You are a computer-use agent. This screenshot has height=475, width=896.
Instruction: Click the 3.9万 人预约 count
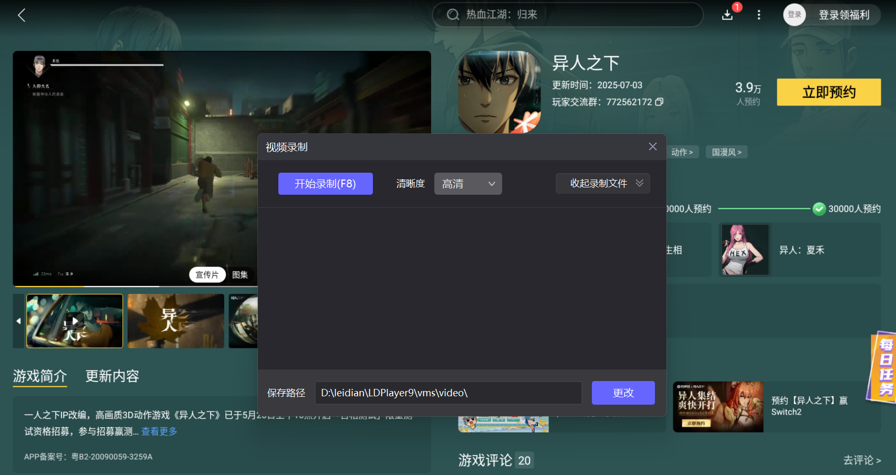pos(748,93)
